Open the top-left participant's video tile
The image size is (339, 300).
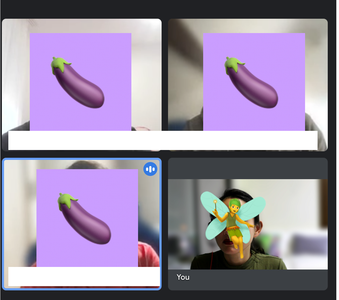tap(82, 85)
